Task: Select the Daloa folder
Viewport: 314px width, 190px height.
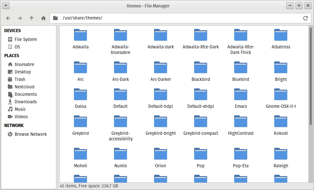Action: (x=80, y=99)
